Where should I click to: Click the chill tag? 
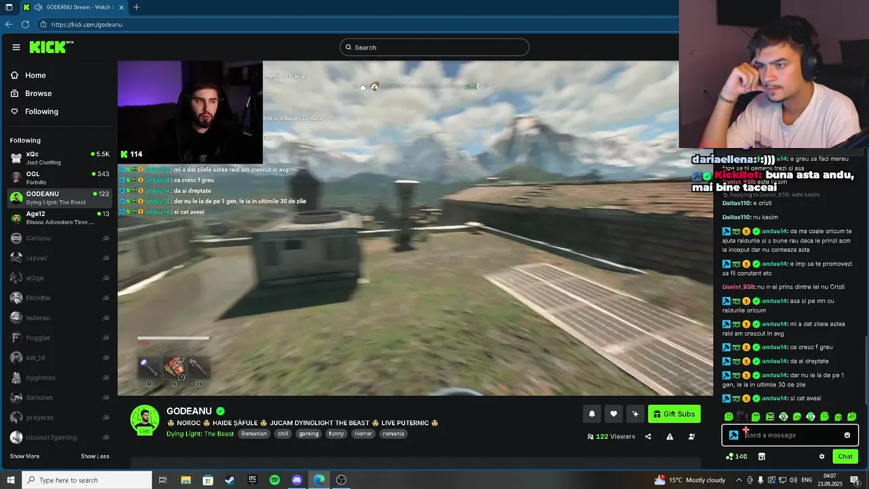point(284,433)
